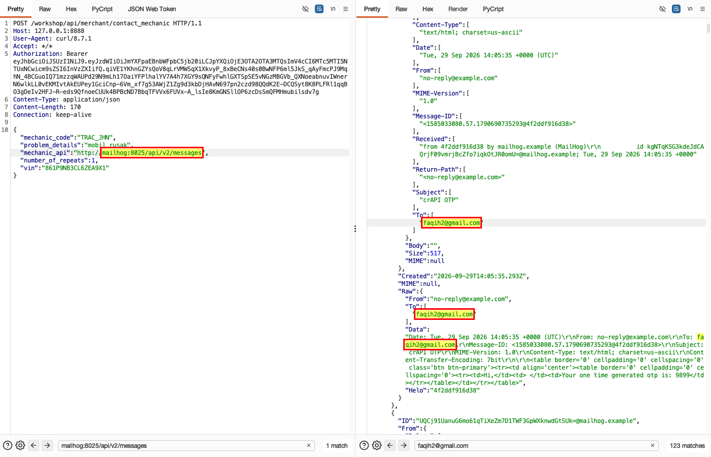This screenshot has height=457, width=711.
Task: Click the MIME-Version value 1.0
Action: coord(428,101)
